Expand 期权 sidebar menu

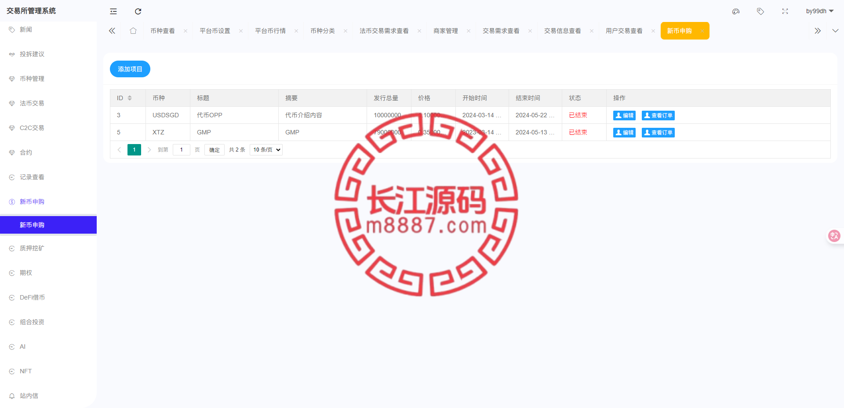[x=48, y=273]
